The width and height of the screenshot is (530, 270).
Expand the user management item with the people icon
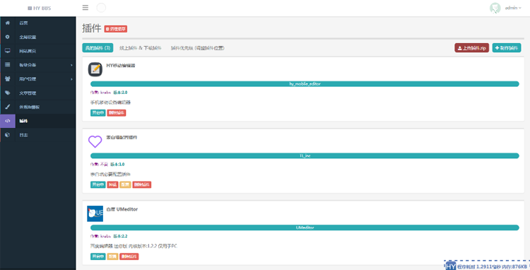click(38, 79)
